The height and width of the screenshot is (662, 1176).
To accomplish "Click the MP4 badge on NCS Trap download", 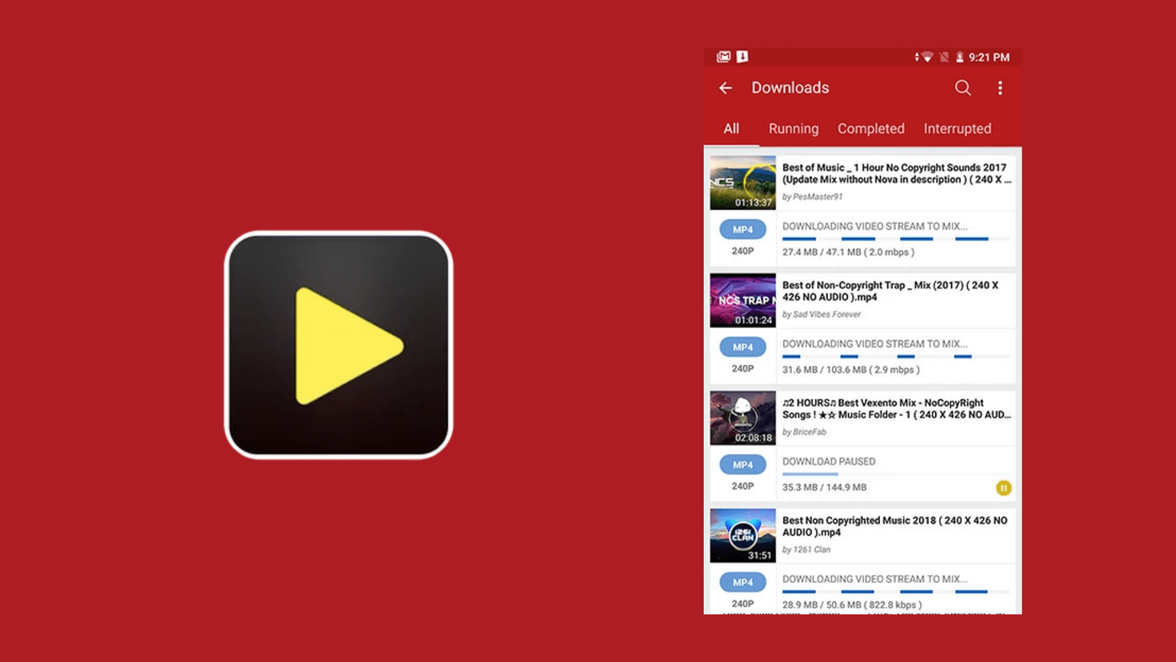I will pyautogui.click(x=742, y=347).
